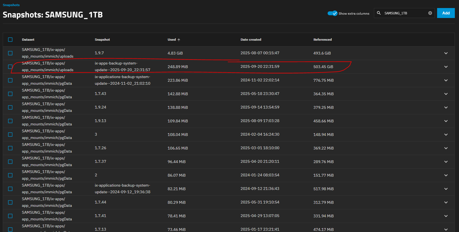Expand the row referencing 151.77 MiB

[446, 175]
